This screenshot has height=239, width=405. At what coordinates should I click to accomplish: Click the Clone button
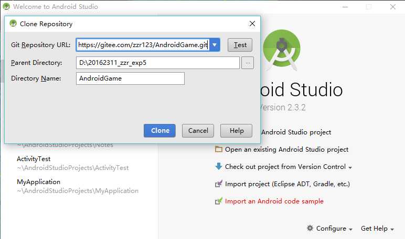(159, 131)
